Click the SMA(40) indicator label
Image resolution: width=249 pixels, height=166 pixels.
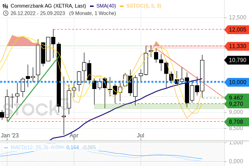[x=106, y=6]
